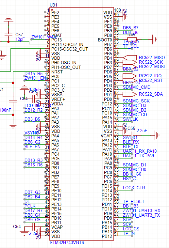Select the BLE_EN net label
This screenshot has height=248, width=169.
pyautogui.click(x=32, y=147)
